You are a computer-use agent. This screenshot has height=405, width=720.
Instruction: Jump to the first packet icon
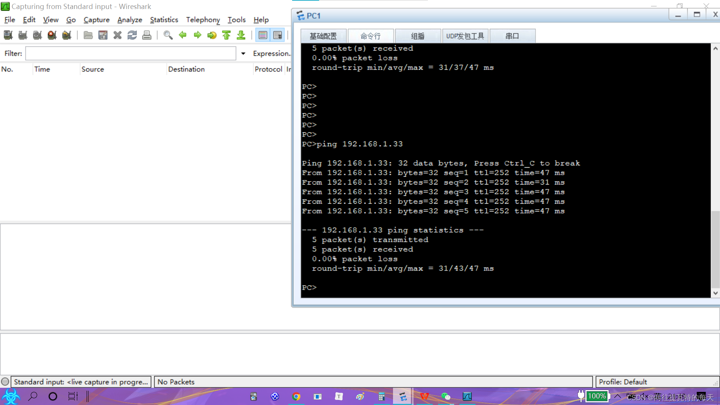pyautogui.click(x=226, y=35)
